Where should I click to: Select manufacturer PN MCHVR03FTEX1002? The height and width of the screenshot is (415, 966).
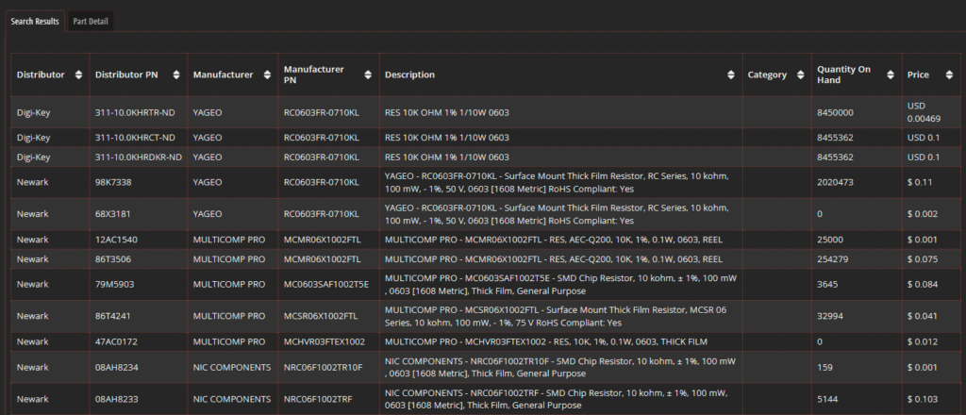click(x=325, y=341)
